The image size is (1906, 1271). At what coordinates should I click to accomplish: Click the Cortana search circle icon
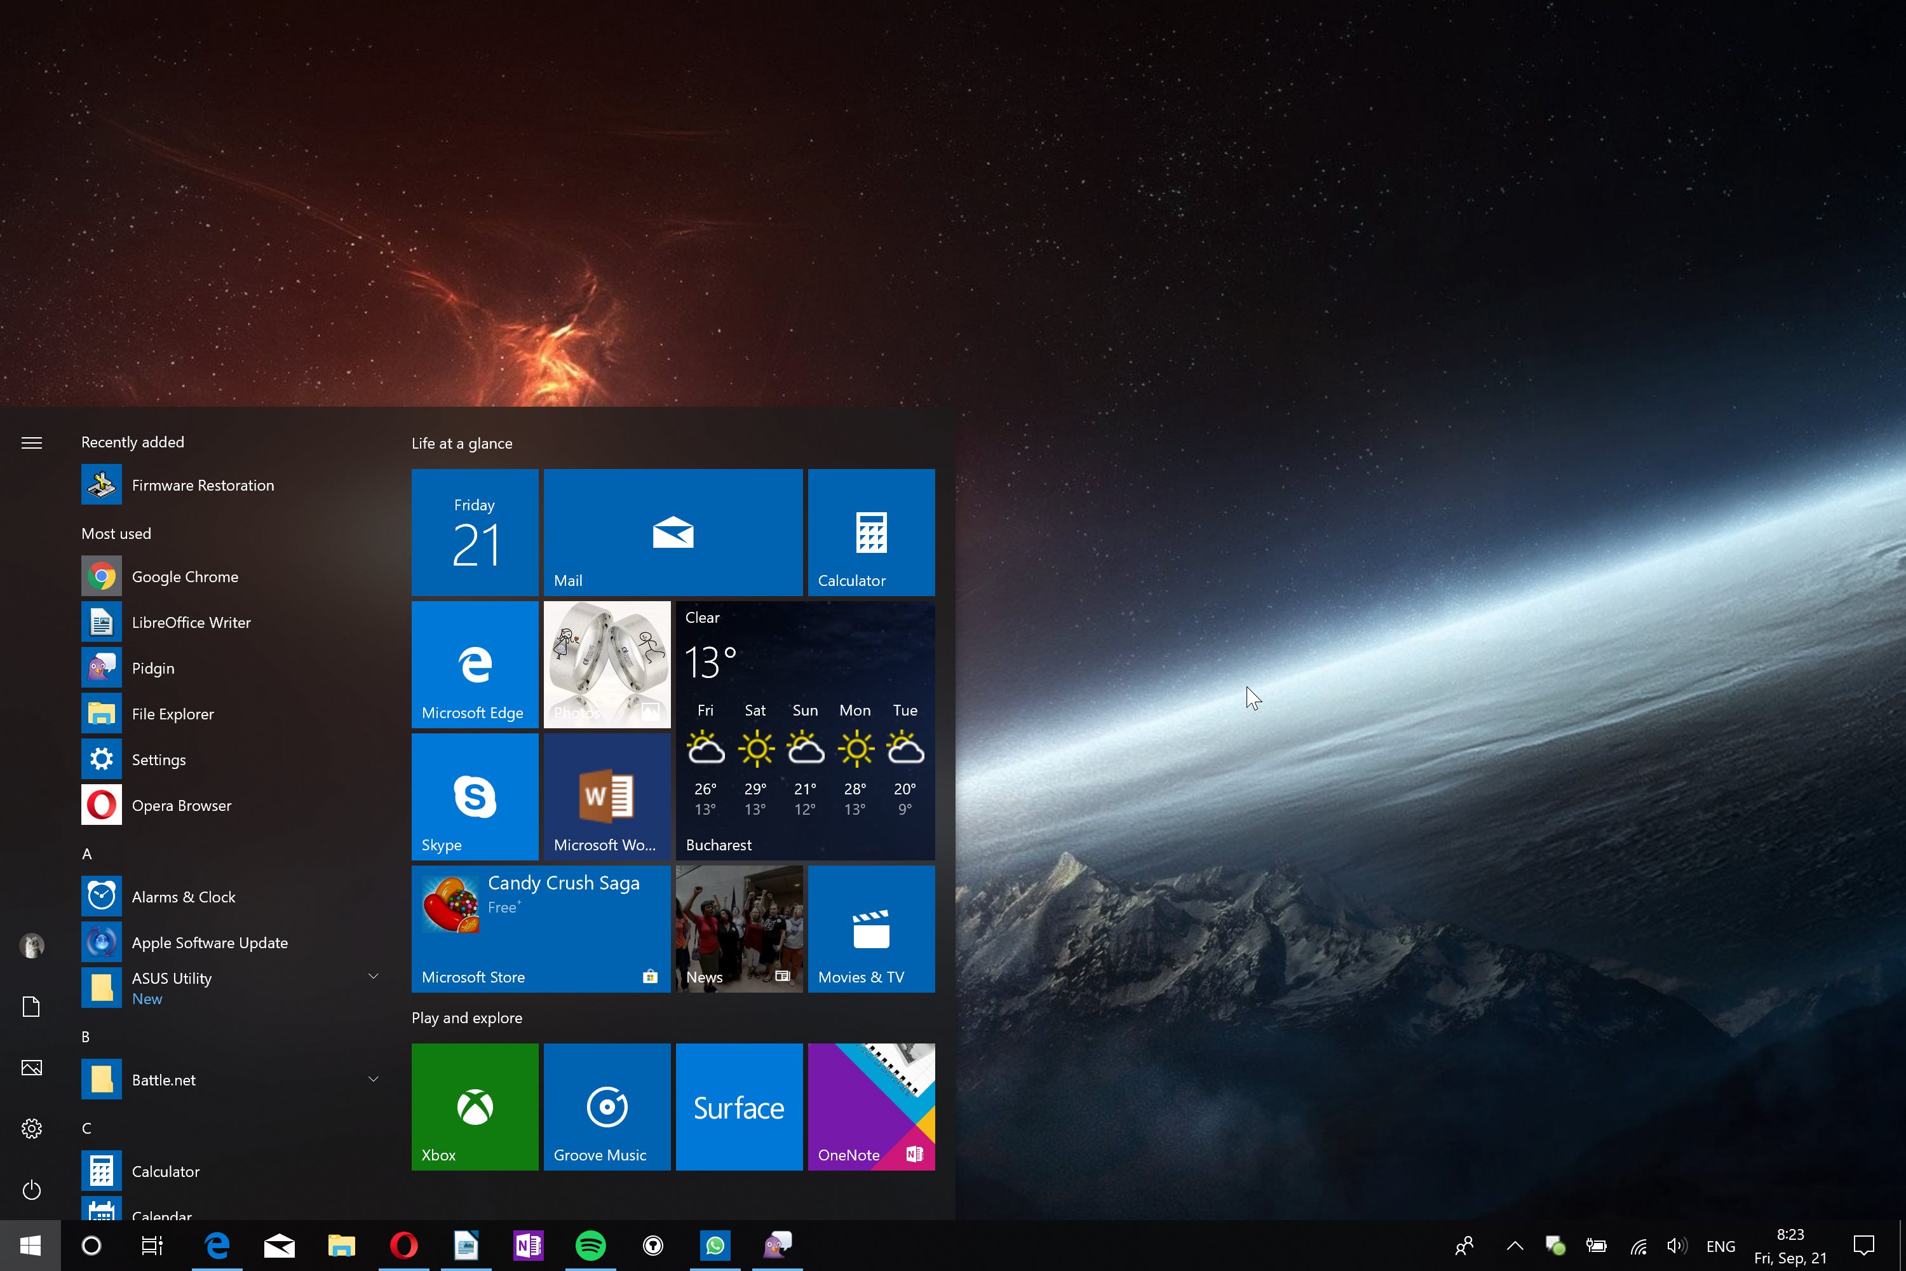[91, 1245]
